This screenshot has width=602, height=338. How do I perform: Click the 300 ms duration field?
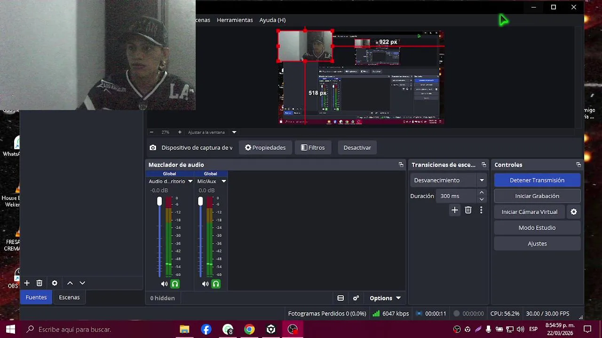point(456,196)
